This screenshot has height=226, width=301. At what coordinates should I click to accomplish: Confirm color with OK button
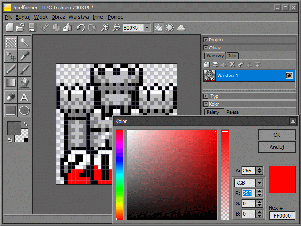click(277, 135)
